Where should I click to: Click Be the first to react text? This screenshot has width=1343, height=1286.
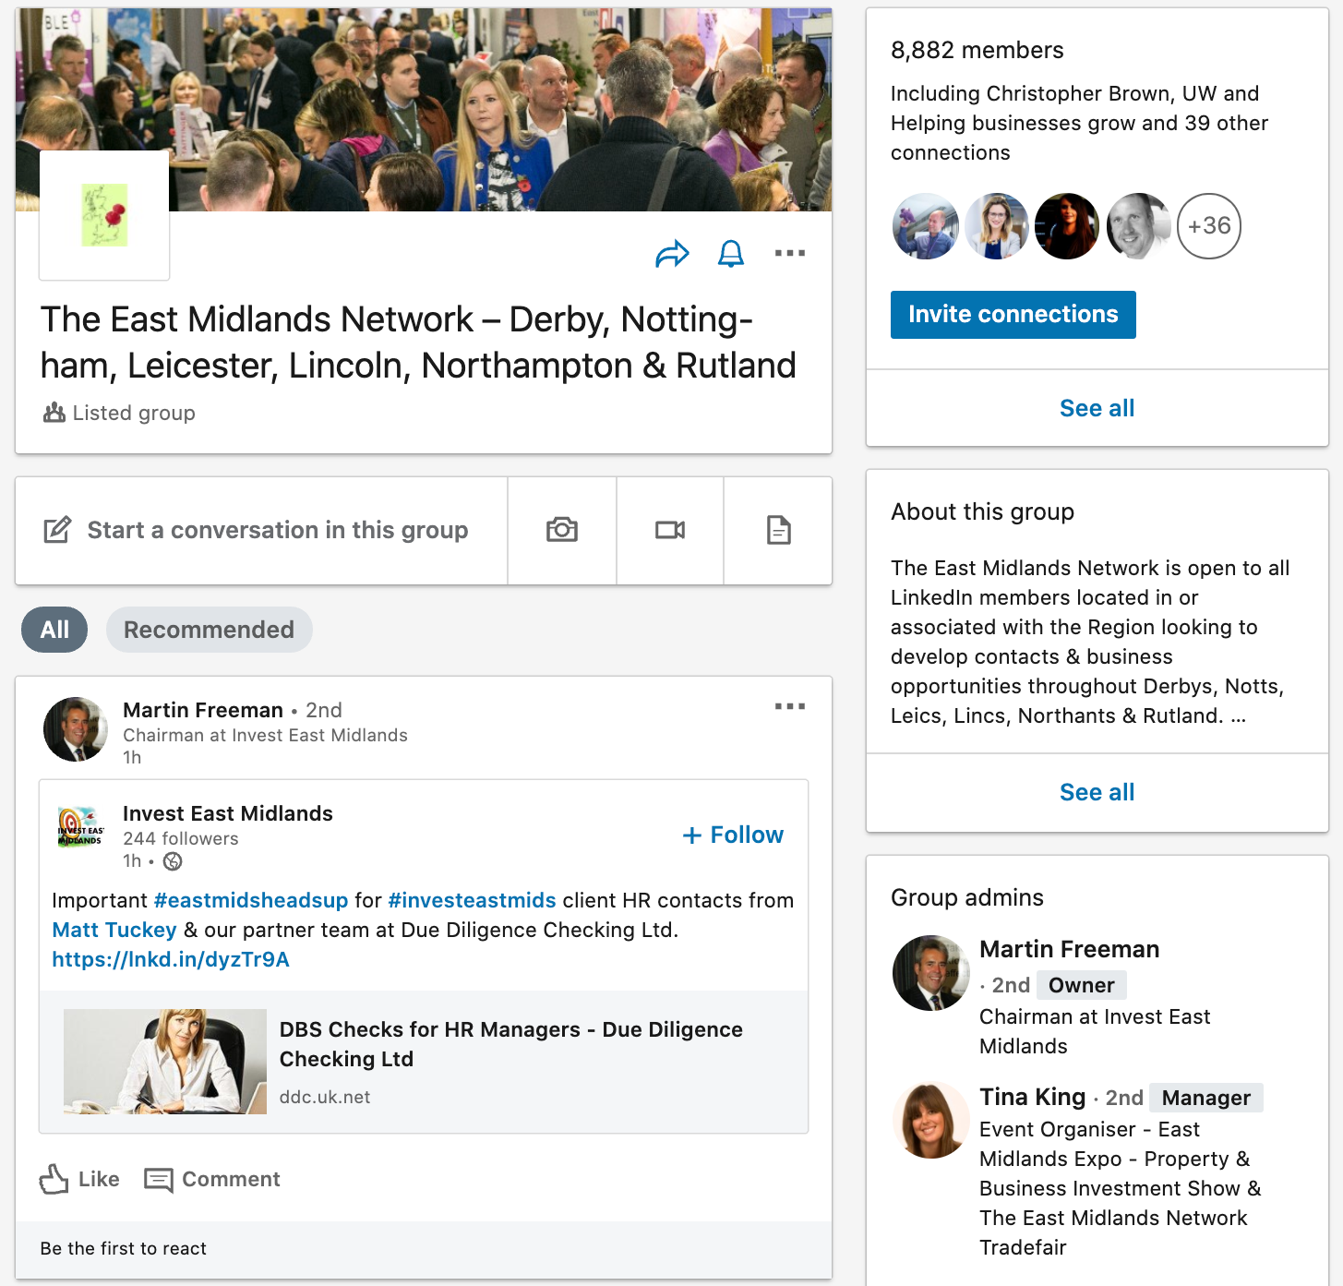(124, 1248)
